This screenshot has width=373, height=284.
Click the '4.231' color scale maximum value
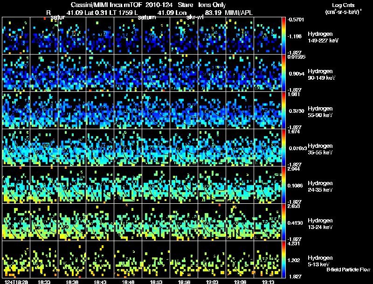294,243
